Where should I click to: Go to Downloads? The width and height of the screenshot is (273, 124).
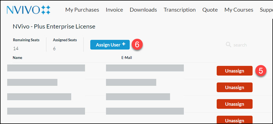(x=143, y=10)
